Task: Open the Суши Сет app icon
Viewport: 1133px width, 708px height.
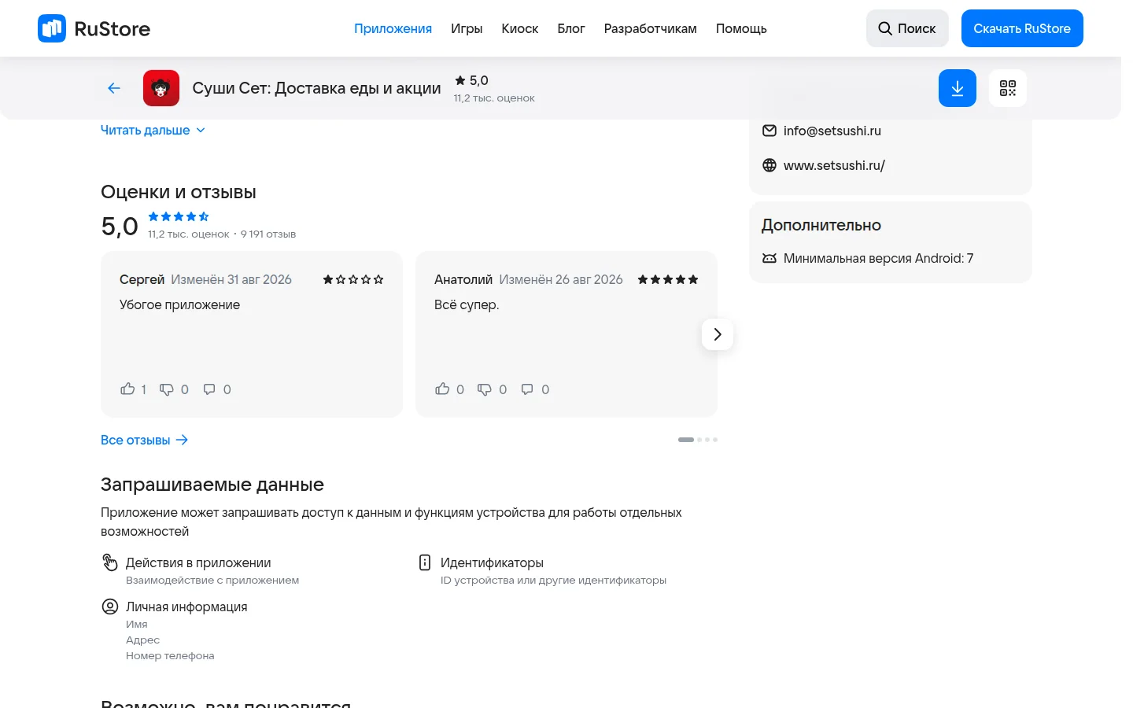Action: tap(161, 88)
